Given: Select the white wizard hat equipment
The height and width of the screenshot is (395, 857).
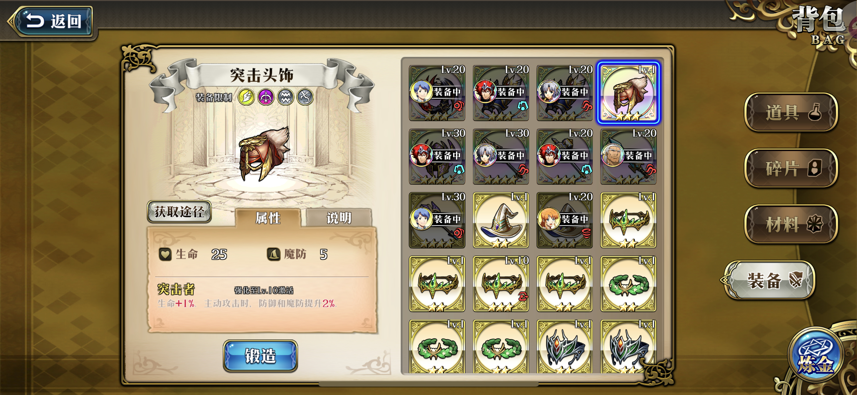Looking at the screenshot, I should click(x=501, y=220).
